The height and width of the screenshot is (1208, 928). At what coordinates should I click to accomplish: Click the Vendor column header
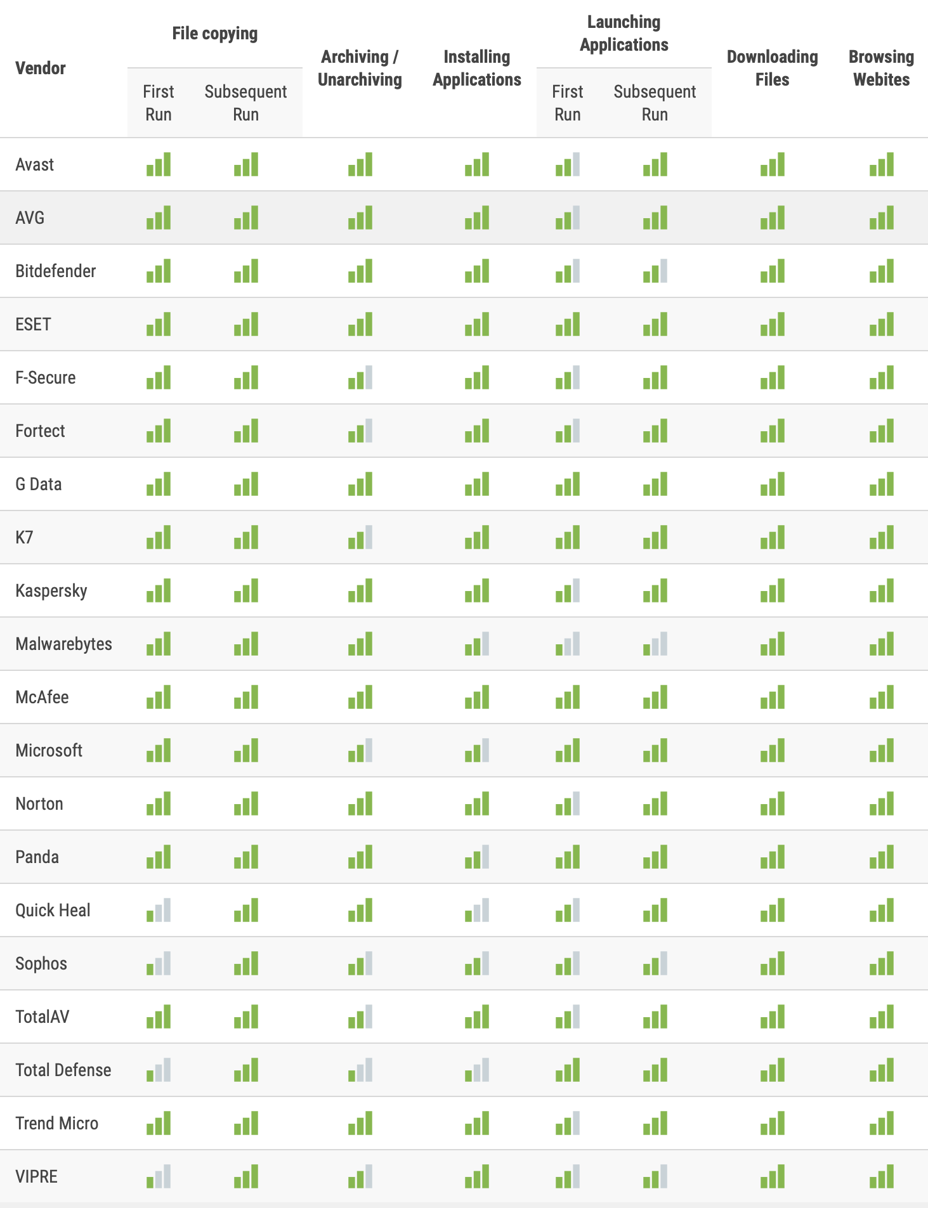point(41,68)
